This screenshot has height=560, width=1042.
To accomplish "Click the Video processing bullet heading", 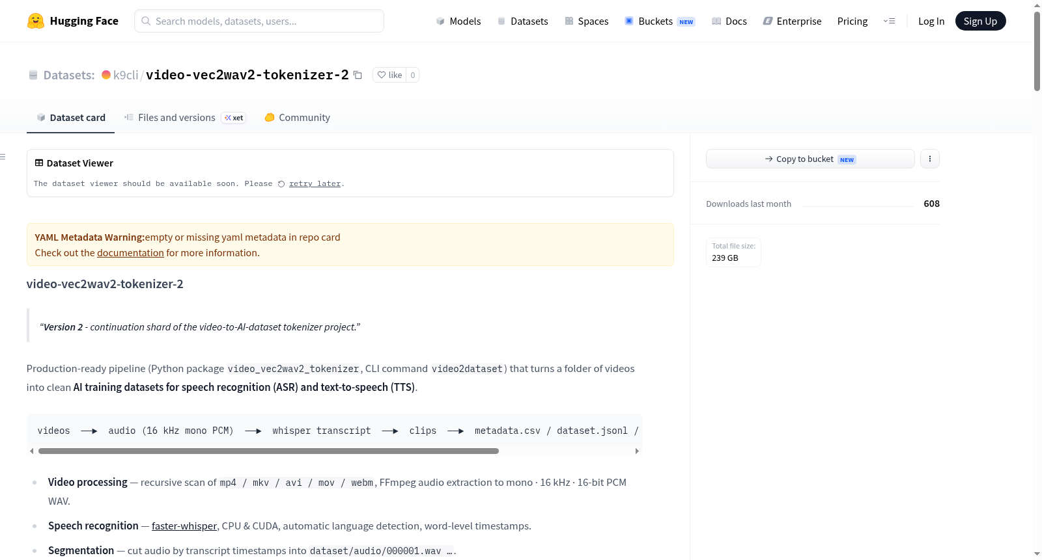I will coord(88,482).
